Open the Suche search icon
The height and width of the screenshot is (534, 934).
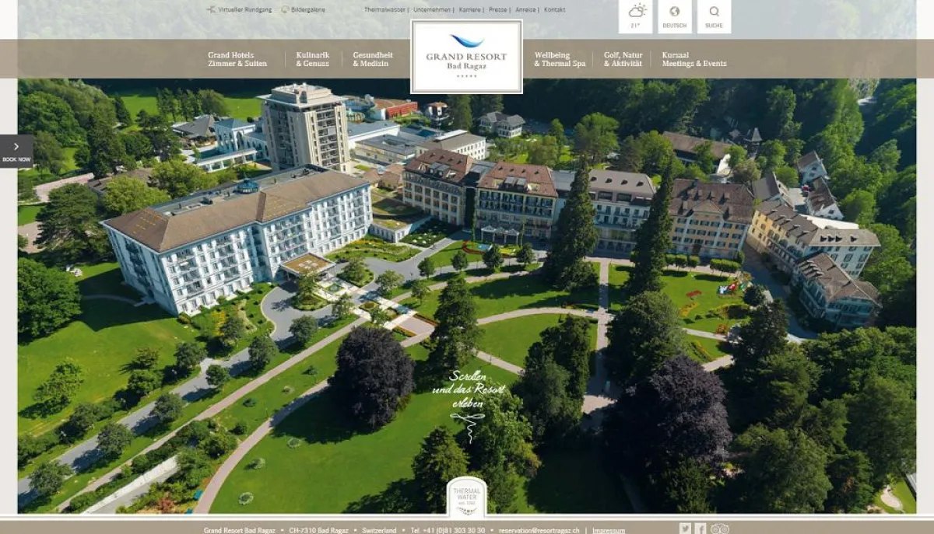(714, 16)
